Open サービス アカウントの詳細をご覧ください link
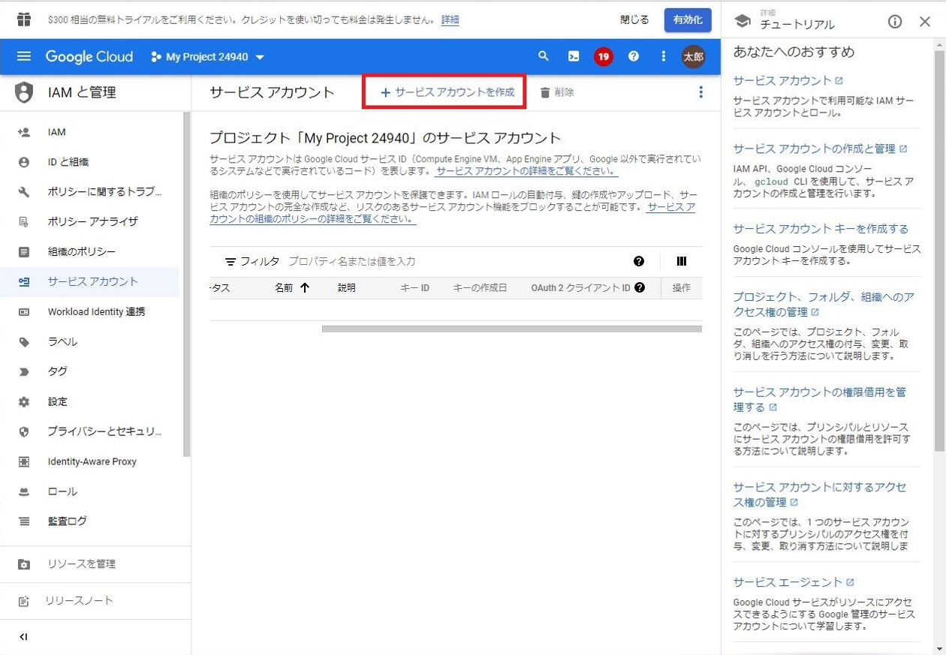The width and height of the screenshot is (946, 655). coord(526,171)
